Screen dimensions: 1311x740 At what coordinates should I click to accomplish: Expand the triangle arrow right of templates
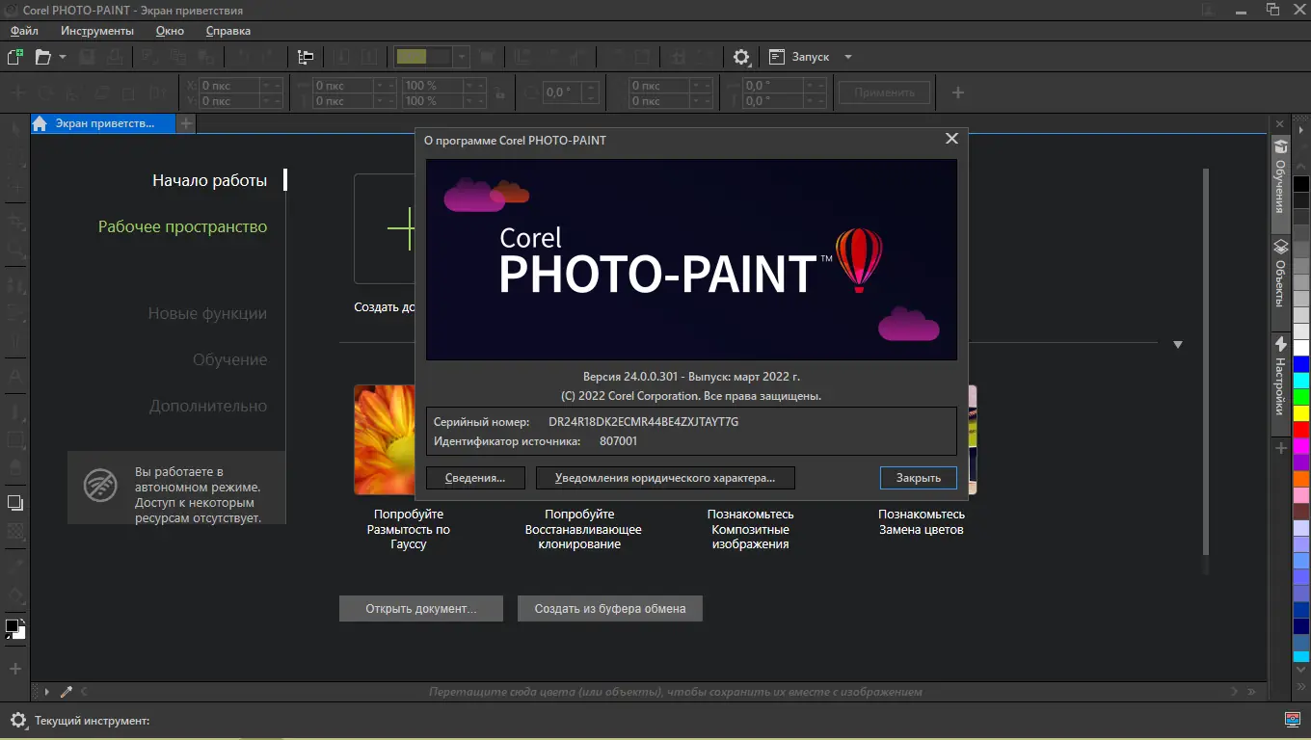pyautogui.click(x=1177, y=344)
